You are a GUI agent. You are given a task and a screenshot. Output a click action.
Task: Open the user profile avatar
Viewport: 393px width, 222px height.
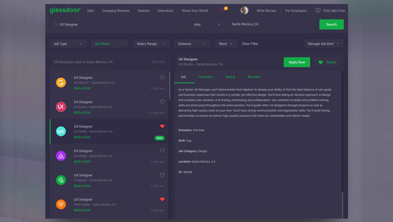click(245, 10)
